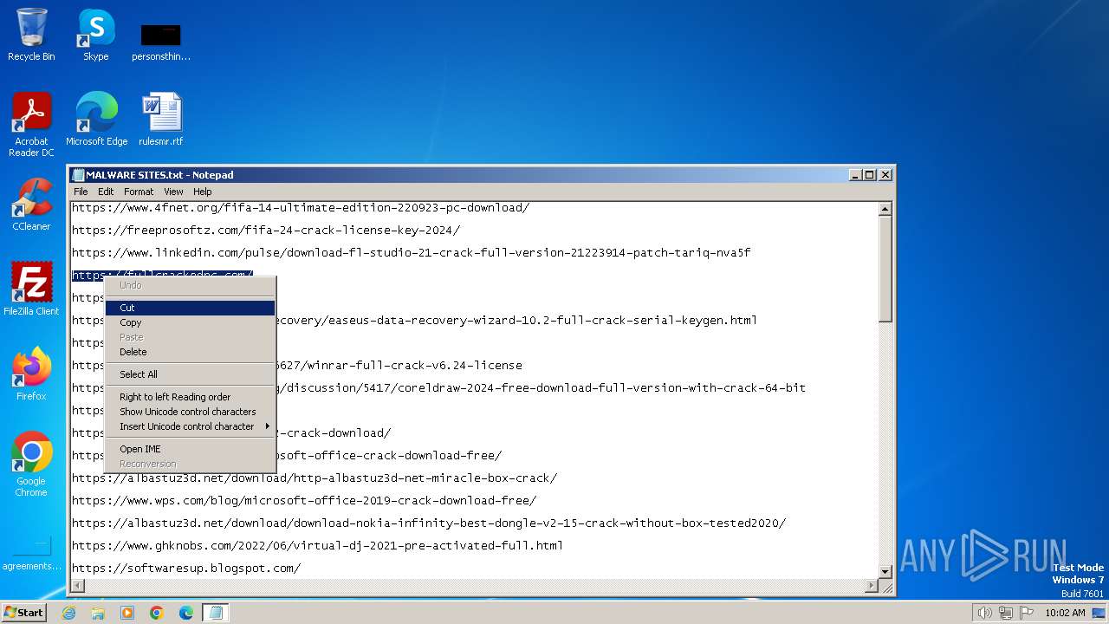Open the Edit menu in Notepad
1109x624 pixels.
tap(106, 192)
